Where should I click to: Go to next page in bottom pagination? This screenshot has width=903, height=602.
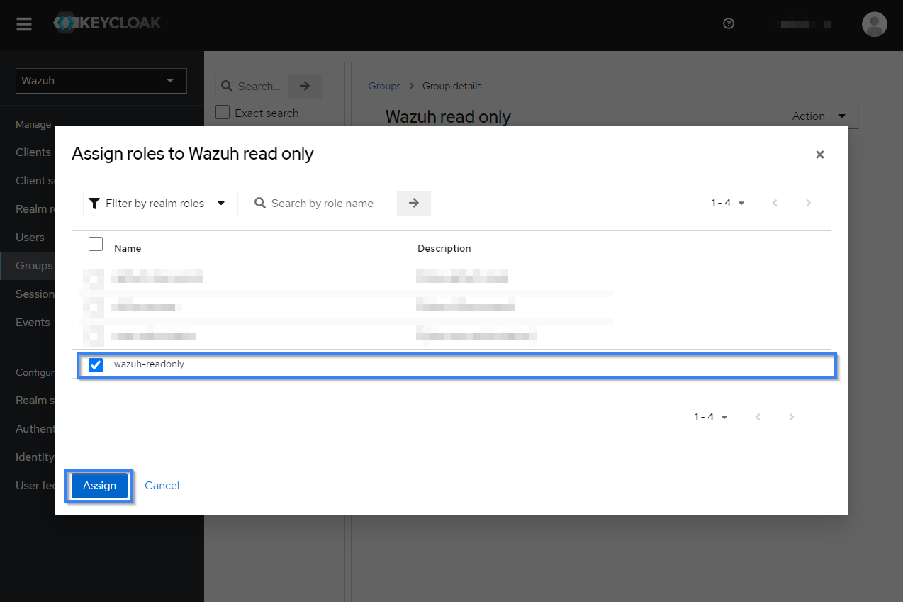point(791,417)
